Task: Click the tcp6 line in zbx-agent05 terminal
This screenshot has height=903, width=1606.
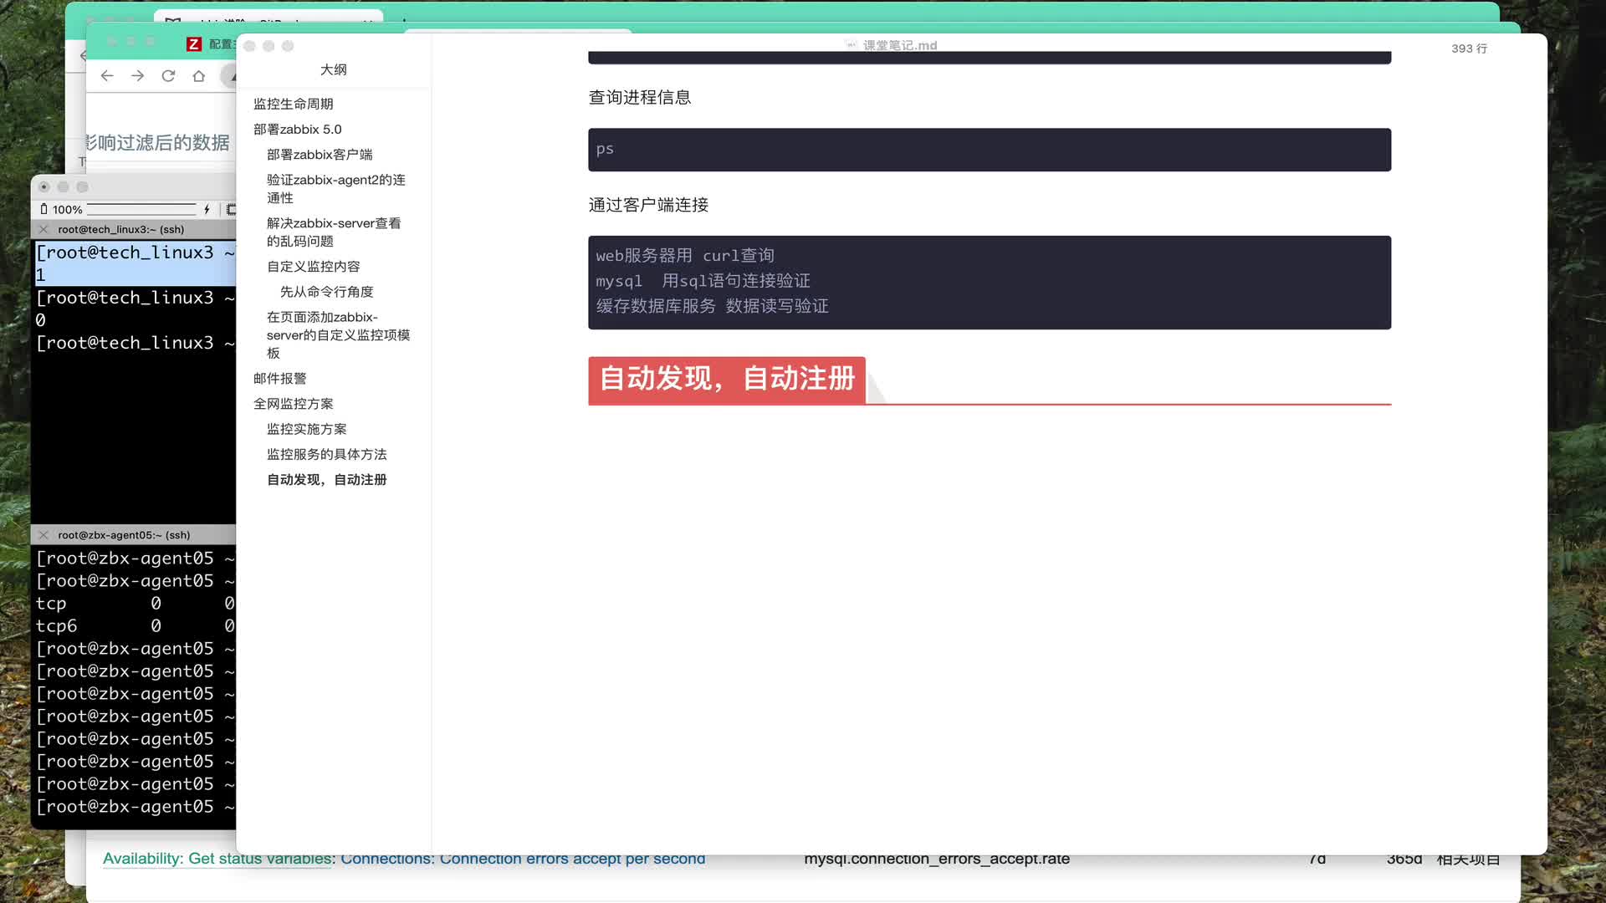Action: click(x=135, y=626)
